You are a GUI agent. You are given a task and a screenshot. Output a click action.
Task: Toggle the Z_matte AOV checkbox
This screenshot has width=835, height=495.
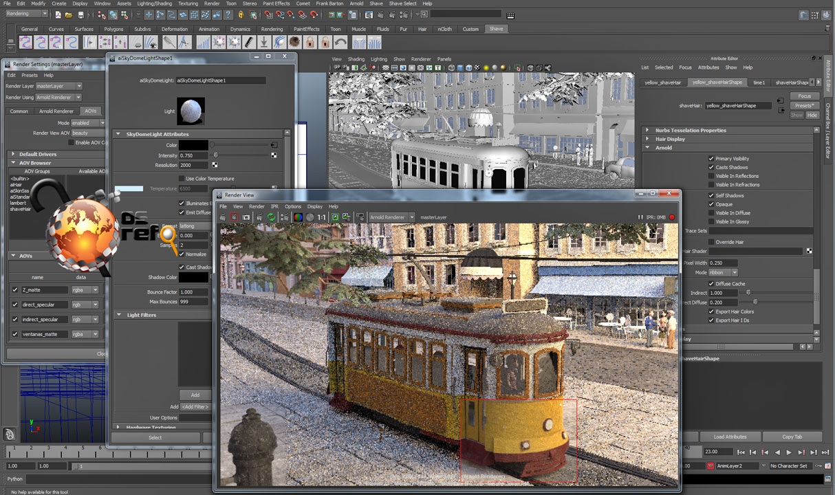15,289
